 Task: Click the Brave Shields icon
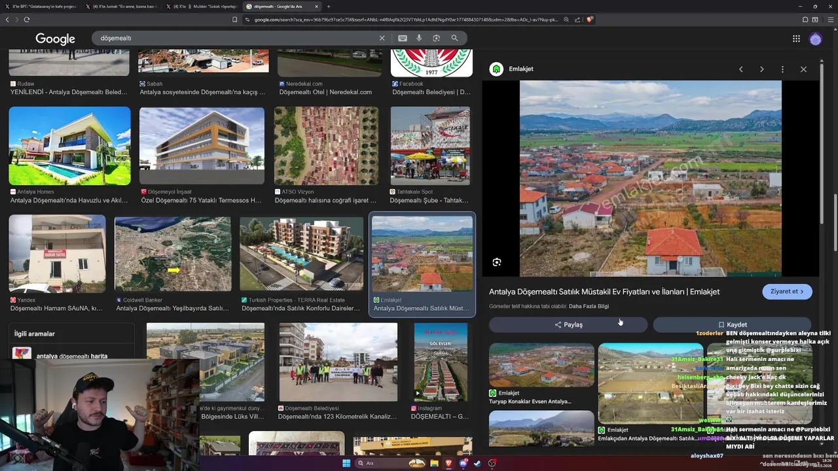tap(590, 20)
